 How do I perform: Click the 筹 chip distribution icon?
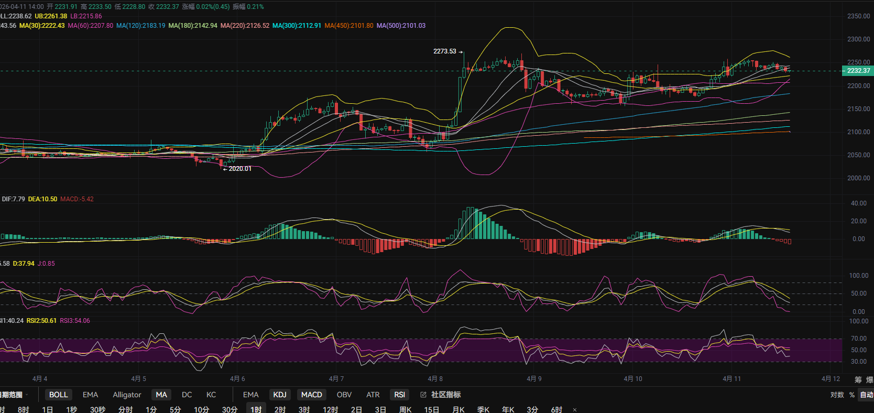click(858, 379)
